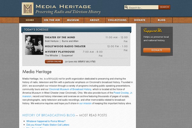Screen dimensions: 192x128
Task: Click the SEARCH button
Action: pyautogui.click(x=164, y=7)
